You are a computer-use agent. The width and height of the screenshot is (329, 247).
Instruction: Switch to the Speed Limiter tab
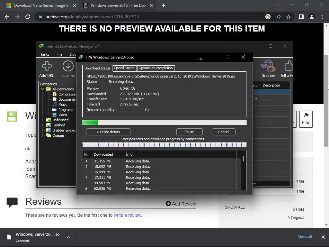coord(124,68)
